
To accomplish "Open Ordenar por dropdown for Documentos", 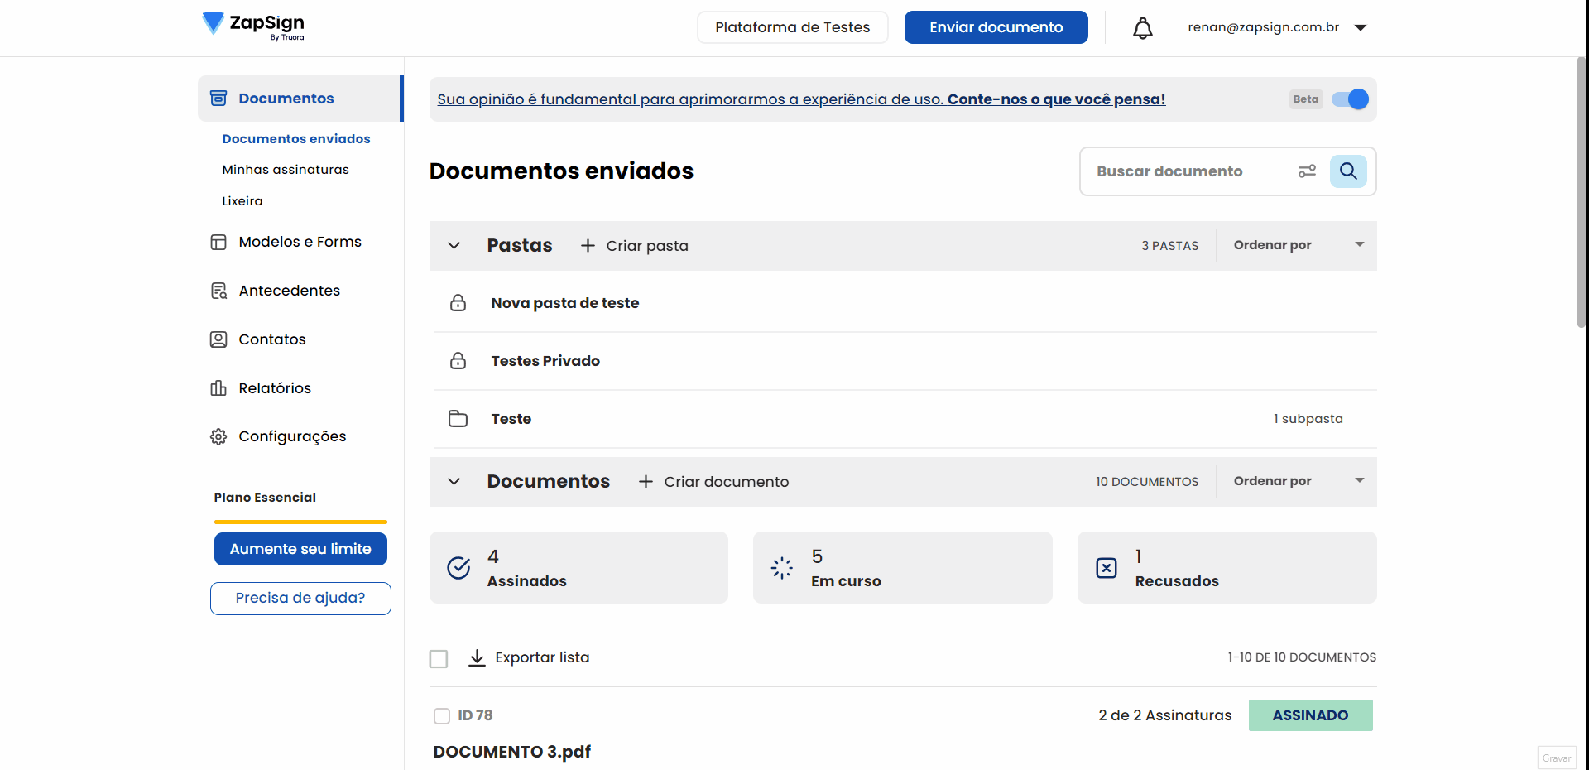I will [1298, 481].
